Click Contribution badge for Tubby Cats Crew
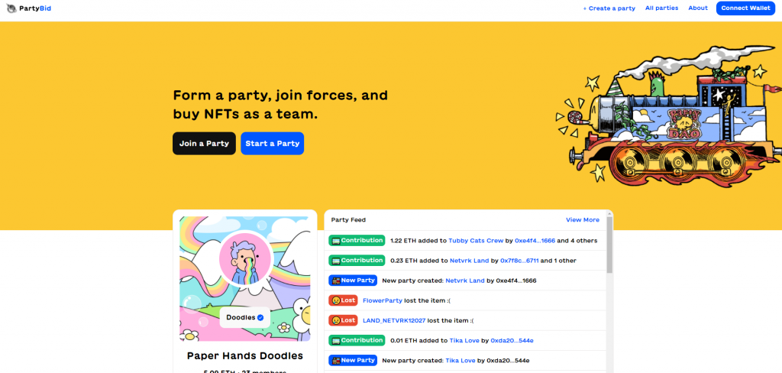782x373 pixels. pos(357,240)
